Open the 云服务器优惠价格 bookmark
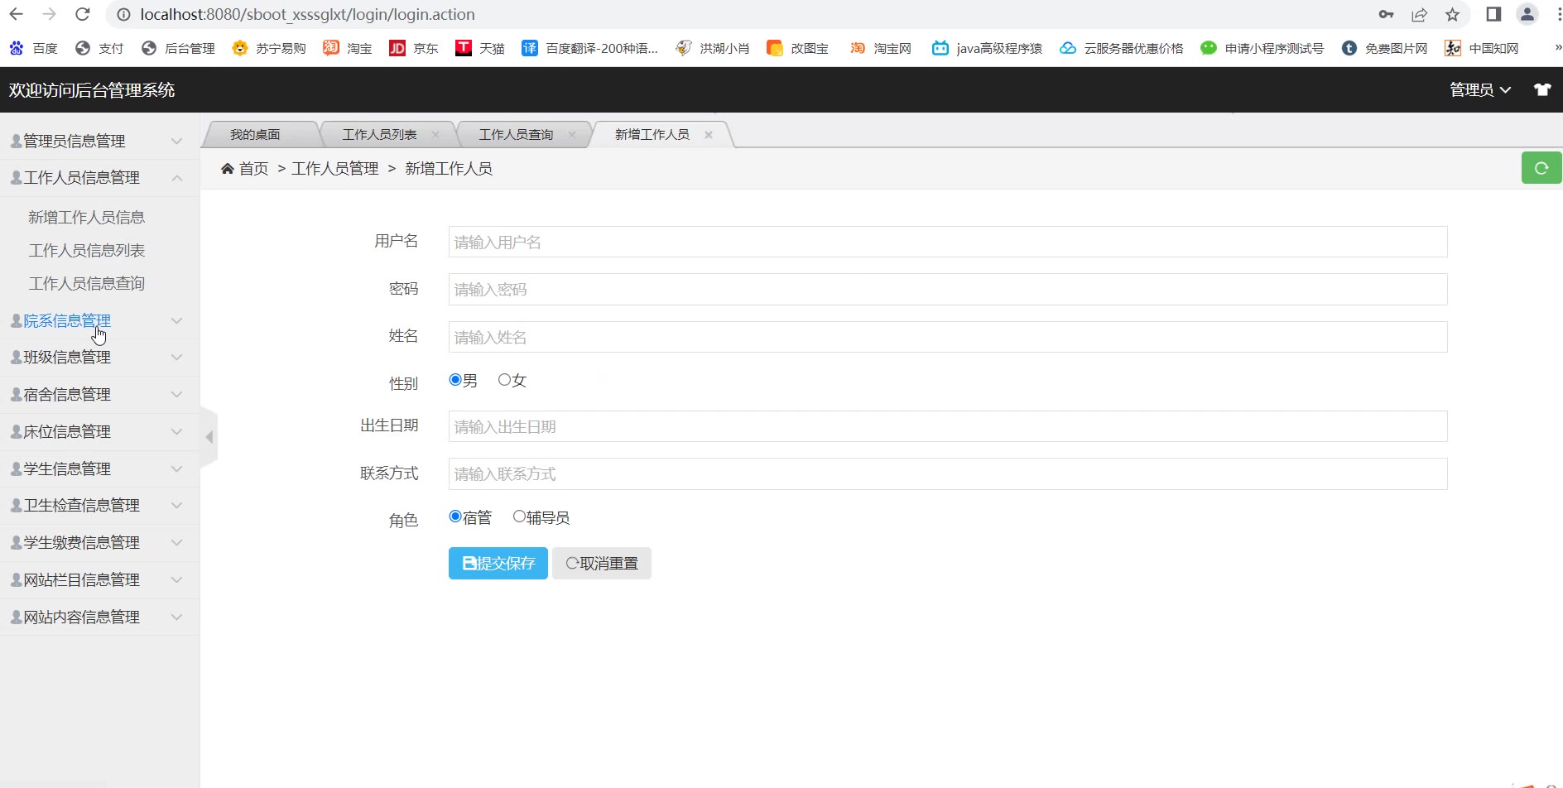 pyautogui.click(x=1122, y=48)
